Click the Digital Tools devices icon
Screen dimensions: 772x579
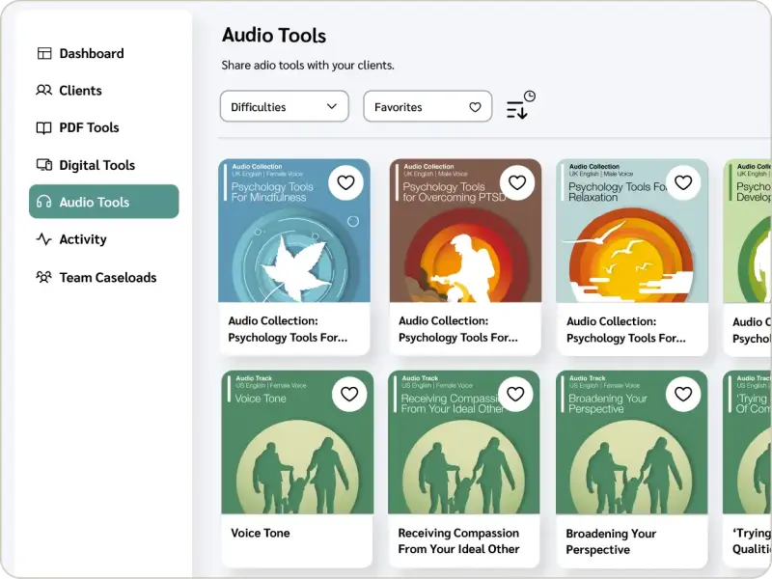pyautogui.click(x=44, y=165)
